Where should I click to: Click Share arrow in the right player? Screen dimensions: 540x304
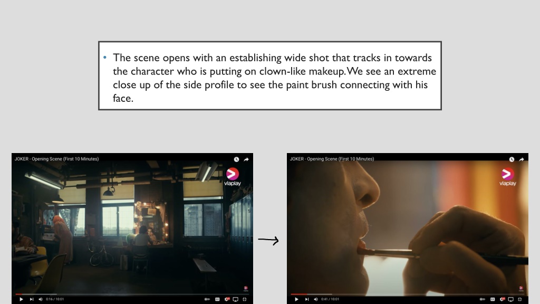pos(522,159)
